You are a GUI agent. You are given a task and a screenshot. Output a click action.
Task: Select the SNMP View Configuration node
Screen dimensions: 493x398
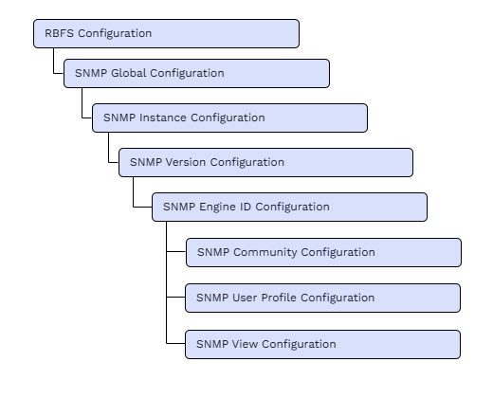point(322,344)
